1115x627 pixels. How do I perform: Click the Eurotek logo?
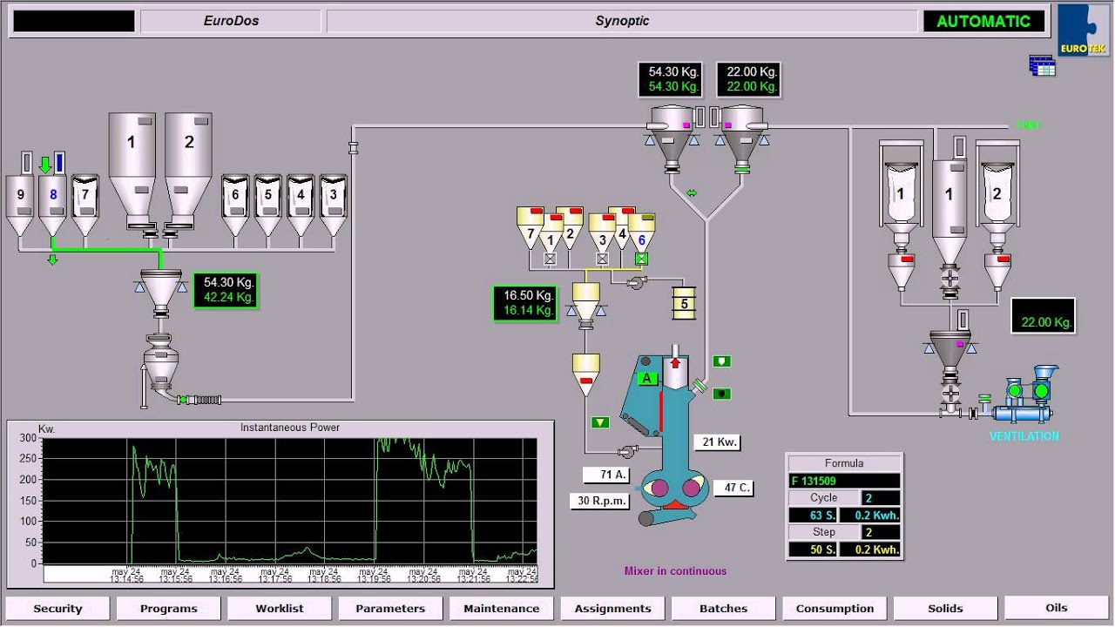[1084, 30]
